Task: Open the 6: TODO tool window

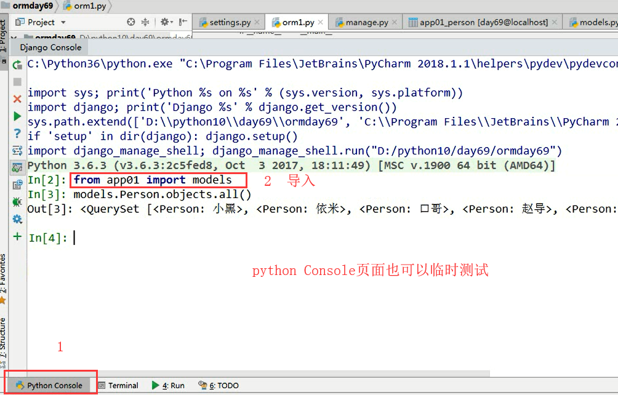Action: click(219, 386)
